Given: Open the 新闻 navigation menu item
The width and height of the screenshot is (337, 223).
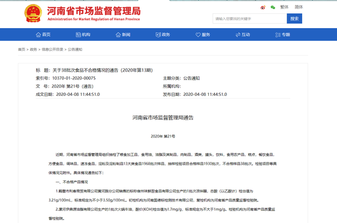Looking at the screenshot, I should tap(123, 35).
